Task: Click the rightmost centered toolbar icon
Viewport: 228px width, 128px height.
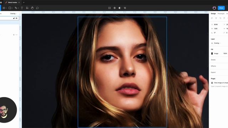Action: coord(125,8)
